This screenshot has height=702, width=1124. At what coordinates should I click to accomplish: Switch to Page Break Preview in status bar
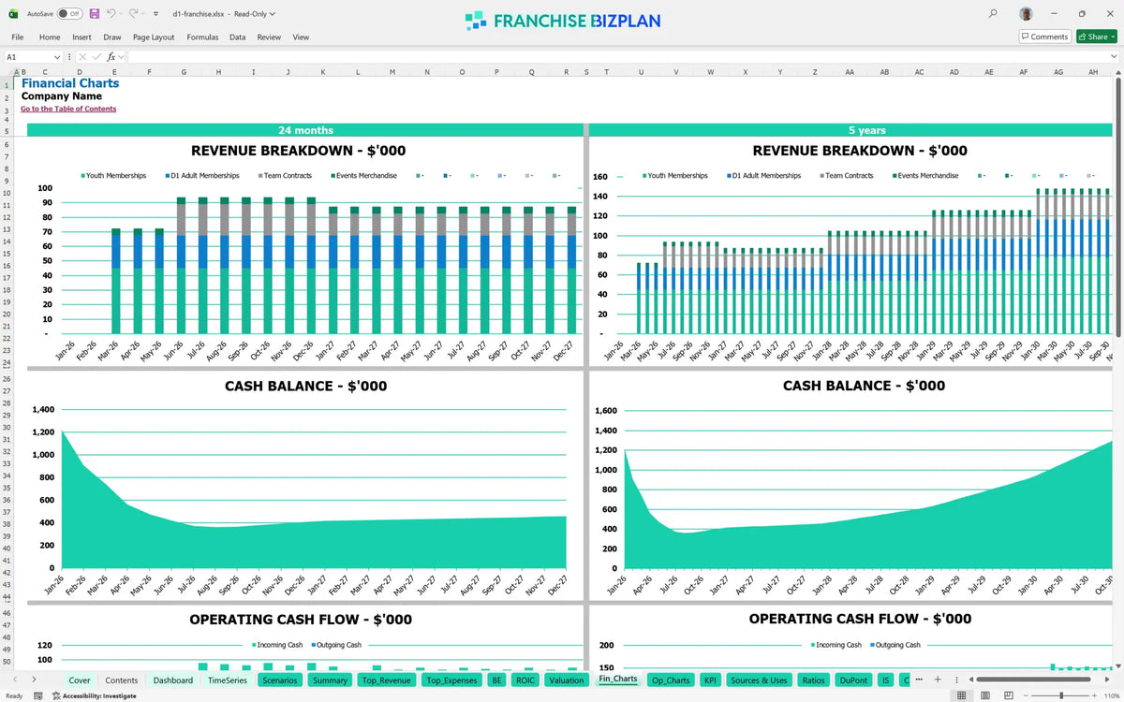(1007, 695)
